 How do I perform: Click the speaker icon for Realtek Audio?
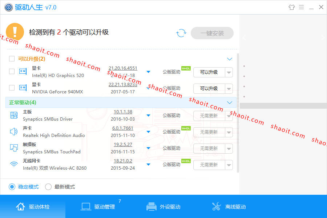point(14,132)
